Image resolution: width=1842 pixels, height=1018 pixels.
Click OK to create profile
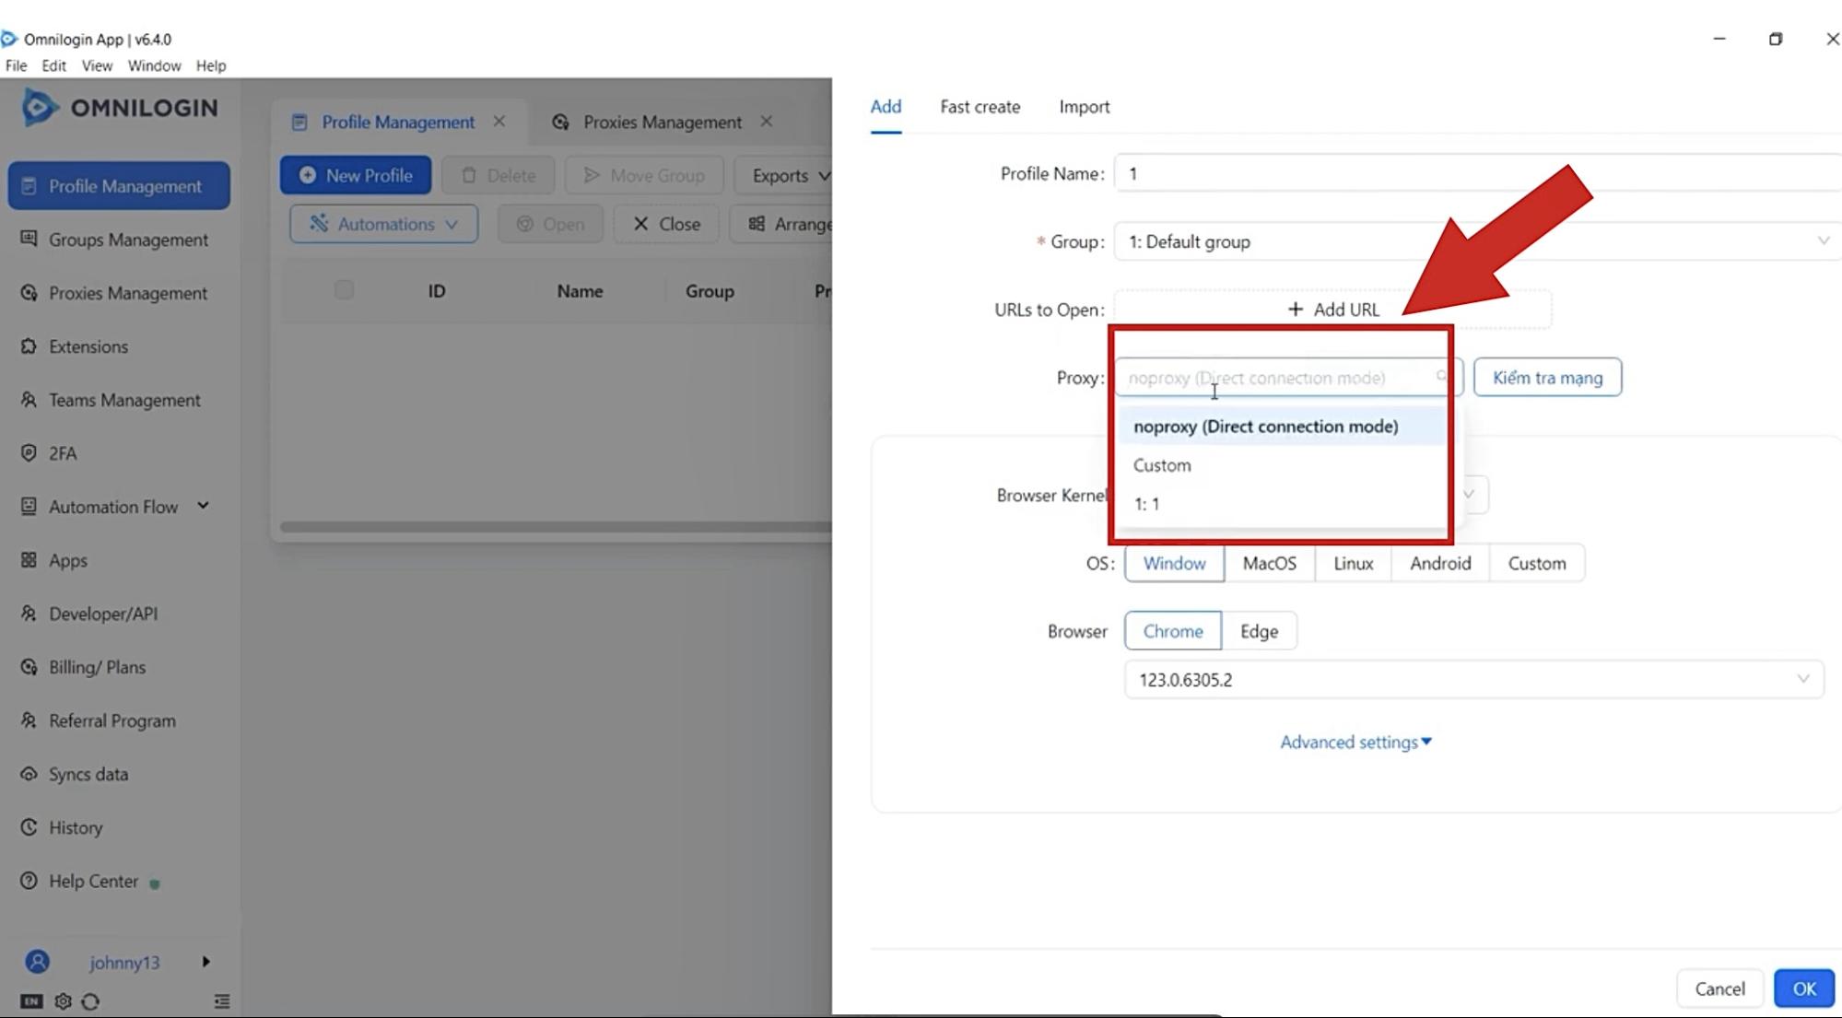tap(1803, 989)
